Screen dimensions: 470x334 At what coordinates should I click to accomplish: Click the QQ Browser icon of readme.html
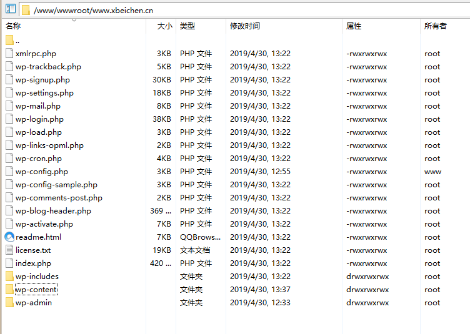coord(9,237)
